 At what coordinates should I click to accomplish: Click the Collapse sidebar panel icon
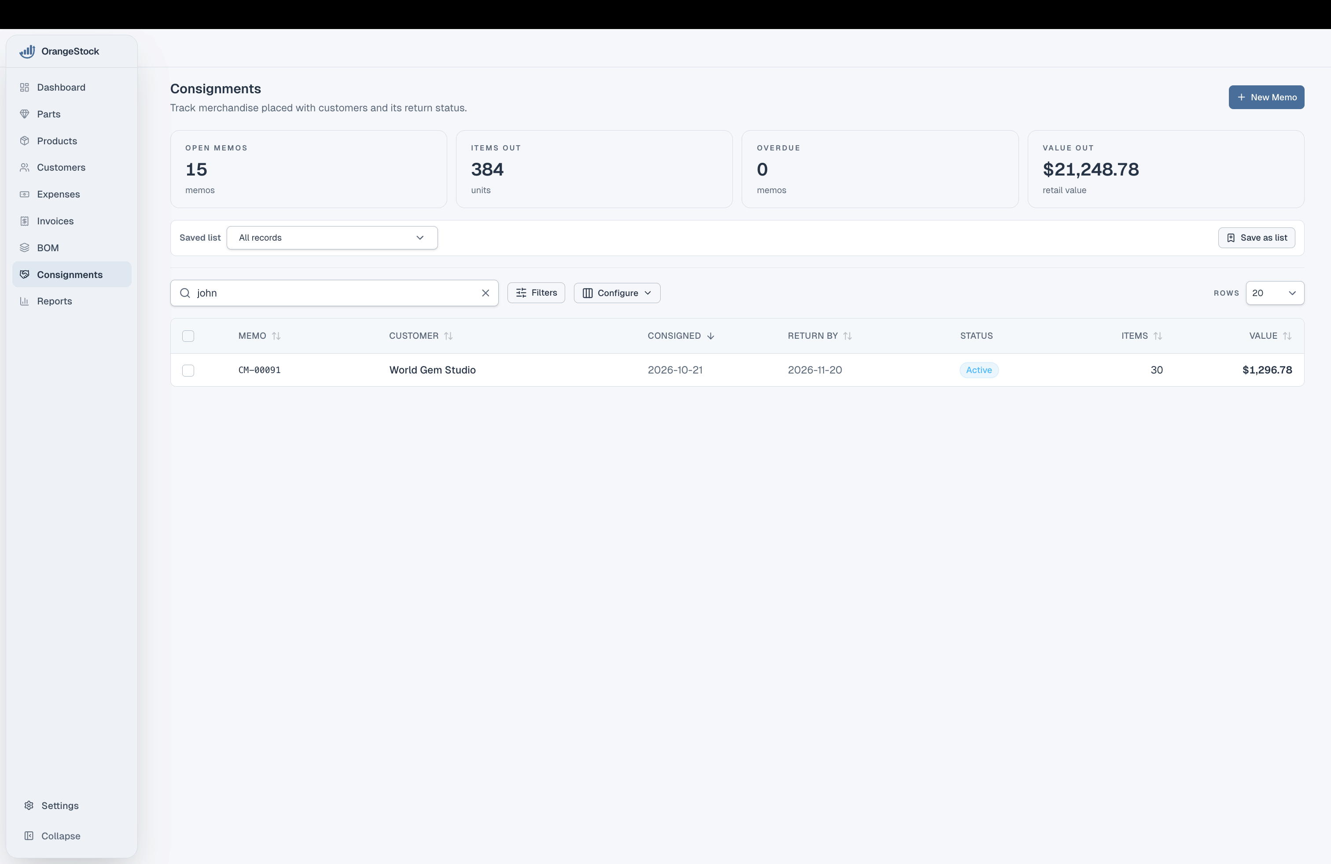coord(29,836)
